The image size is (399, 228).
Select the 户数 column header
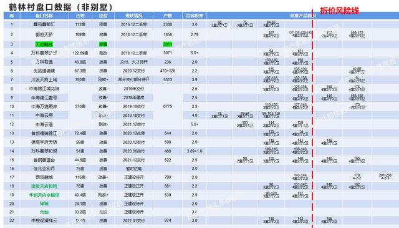(168, 16)
